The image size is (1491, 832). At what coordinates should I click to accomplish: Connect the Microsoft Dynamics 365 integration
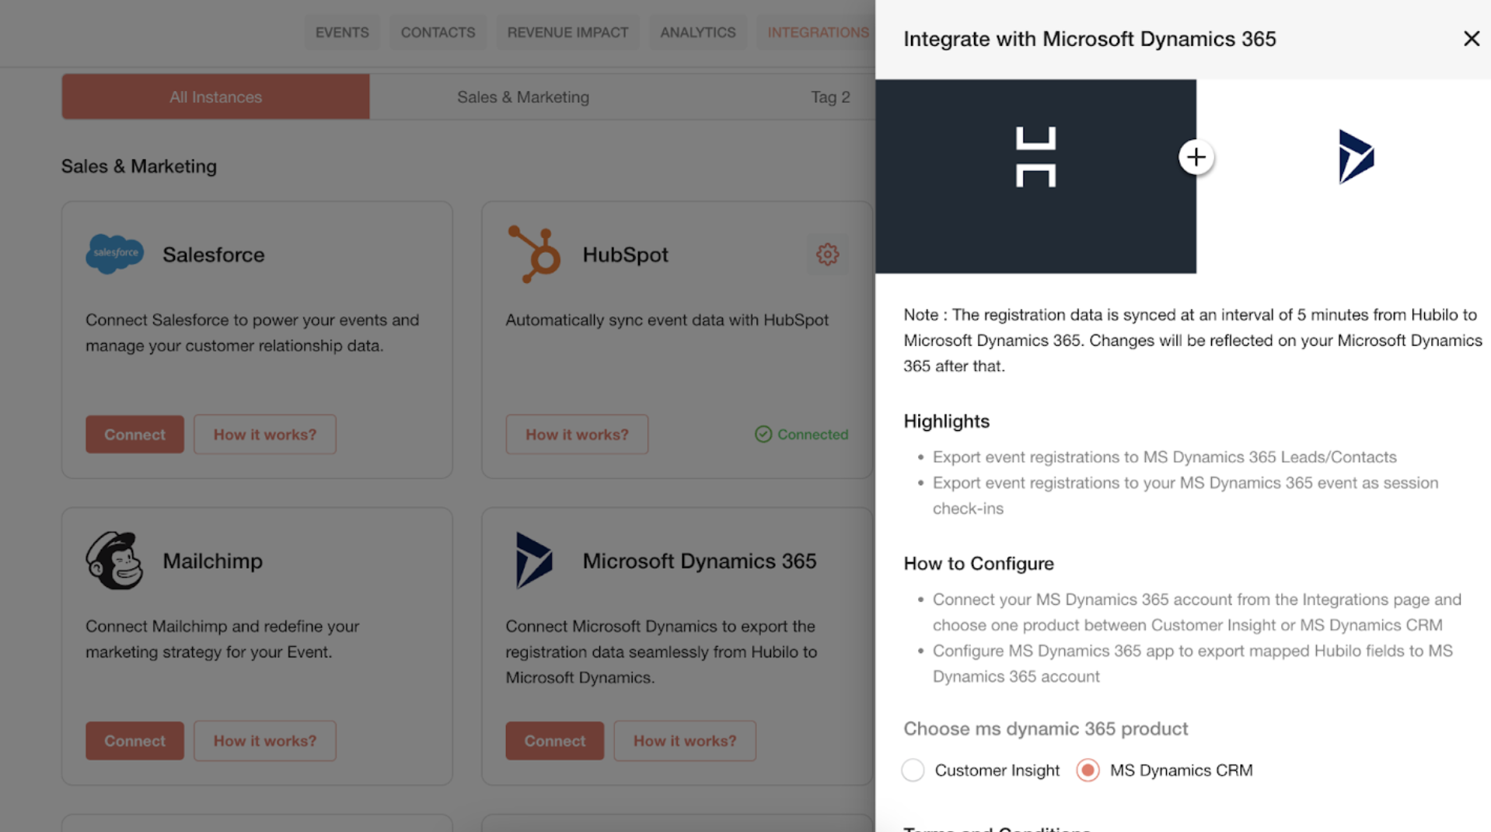[x=554, y=741]
